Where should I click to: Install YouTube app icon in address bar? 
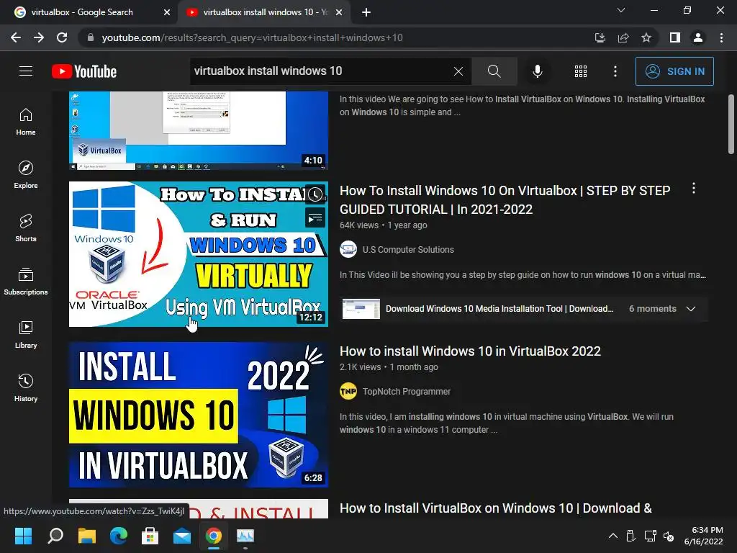(x=600, y=37)
